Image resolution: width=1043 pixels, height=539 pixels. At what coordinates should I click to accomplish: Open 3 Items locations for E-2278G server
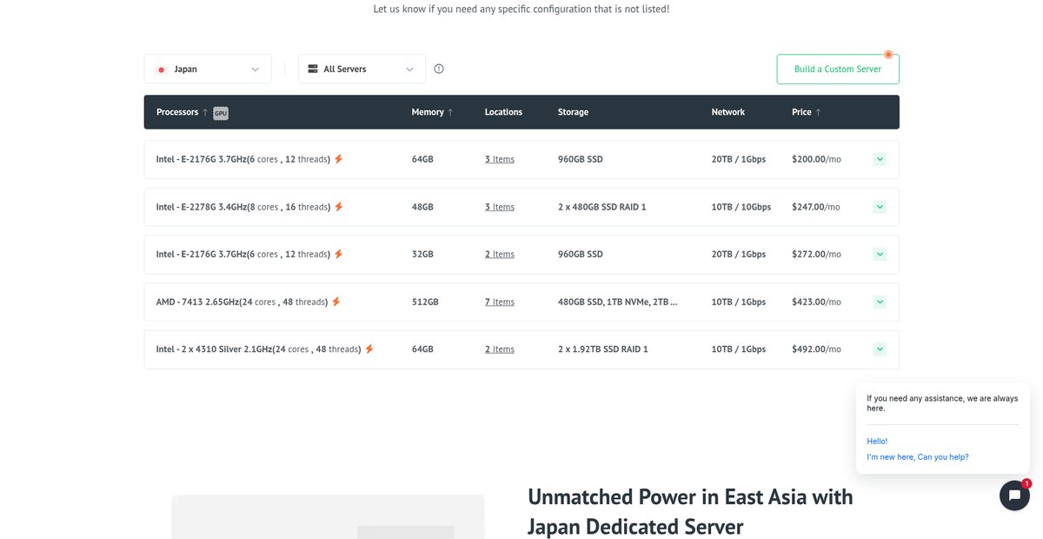tap(500, 207)
